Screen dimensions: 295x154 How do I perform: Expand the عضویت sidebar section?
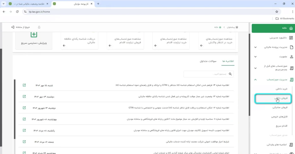[256, 57]
